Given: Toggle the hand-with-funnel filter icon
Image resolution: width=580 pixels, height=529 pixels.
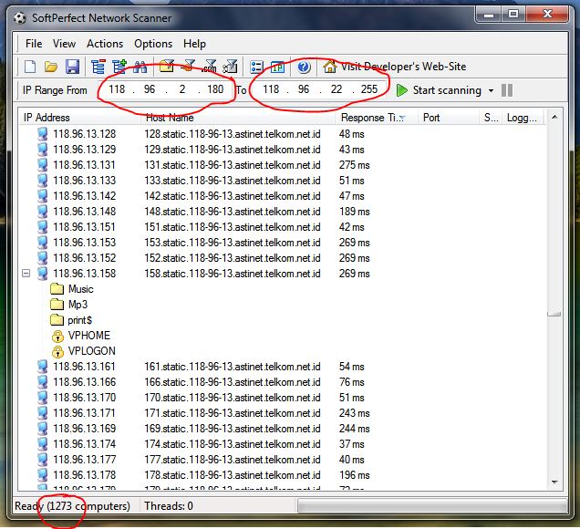Looking at the screenshot, I should (188, 67).
